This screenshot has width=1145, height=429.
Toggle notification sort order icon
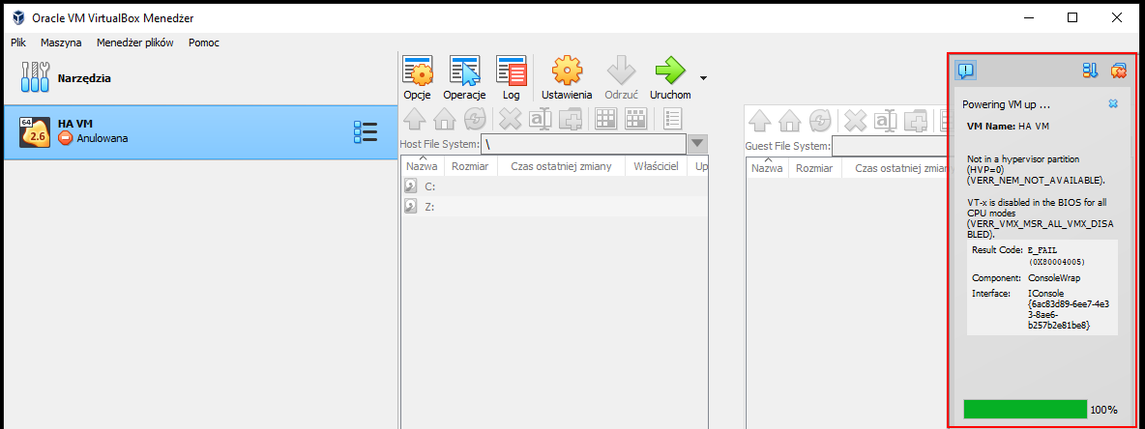click(1091, 71)
